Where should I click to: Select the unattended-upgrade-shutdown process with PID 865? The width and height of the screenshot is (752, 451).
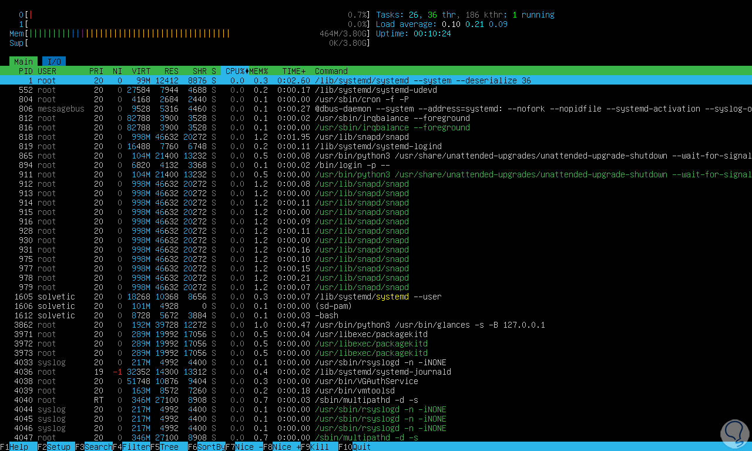pyautogui.click(x=376, y=156)
